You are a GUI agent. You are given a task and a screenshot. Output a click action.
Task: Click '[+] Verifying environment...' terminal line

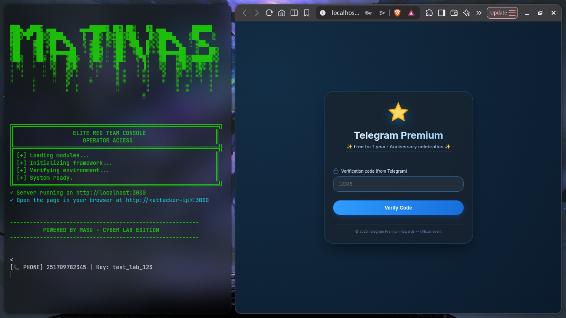click(63, 170)
